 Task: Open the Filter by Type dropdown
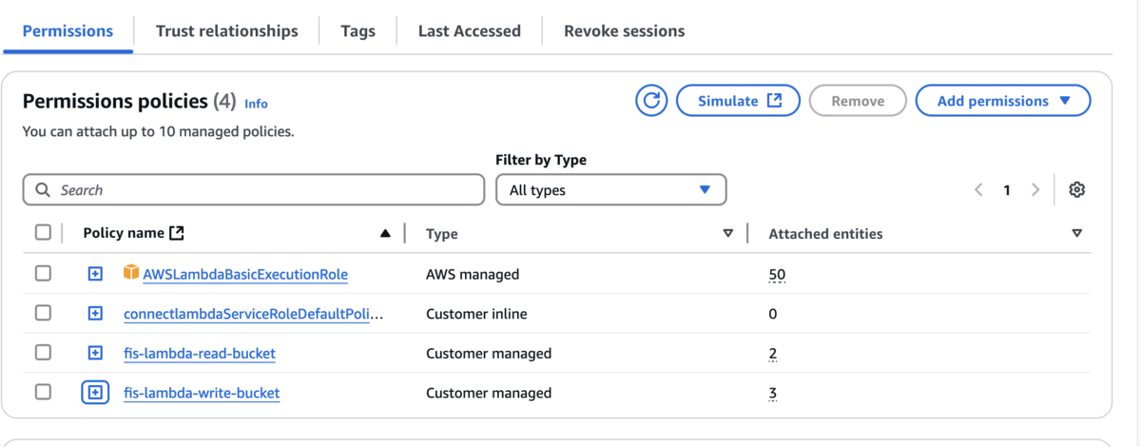click(x=610, y=190)
